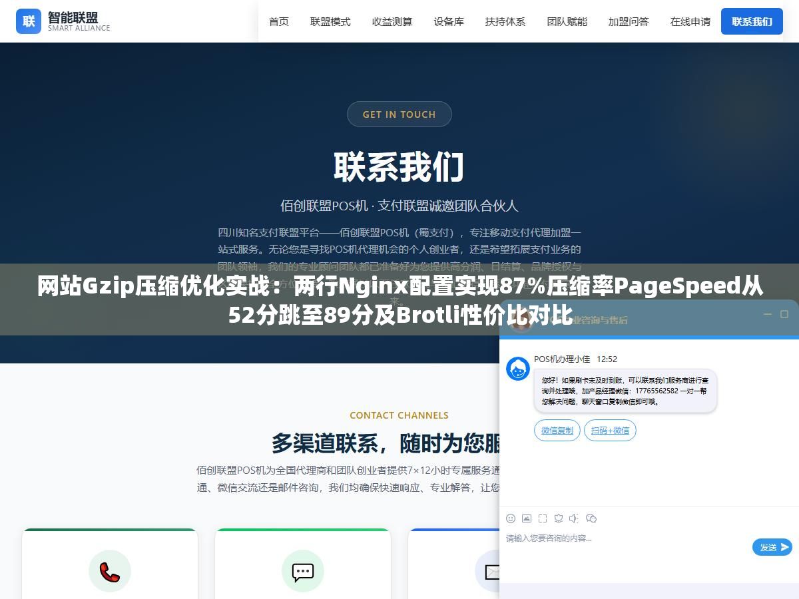Click the 联系我们 main heading
The height and width of the screenshot is (599, 799).
point(400,166)
